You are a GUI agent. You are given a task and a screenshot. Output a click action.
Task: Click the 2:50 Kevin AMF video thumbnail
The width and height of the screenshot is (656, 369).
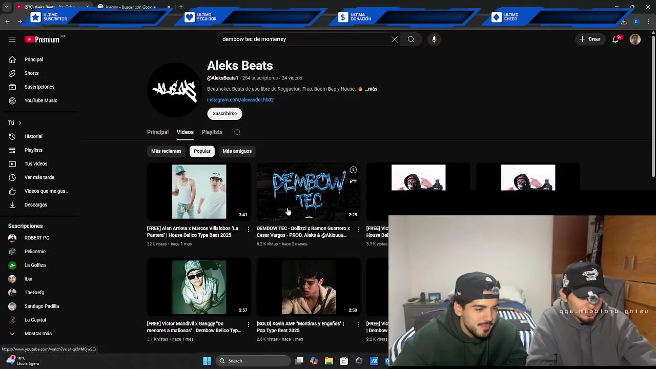pyautogui.click(x=309, y=287)
